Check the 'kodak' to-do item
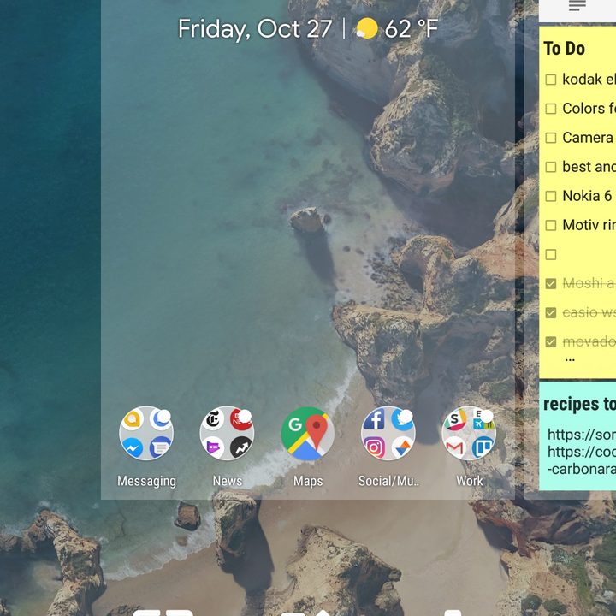Viewport: 616px width, 616px height. tap(551, 80)
